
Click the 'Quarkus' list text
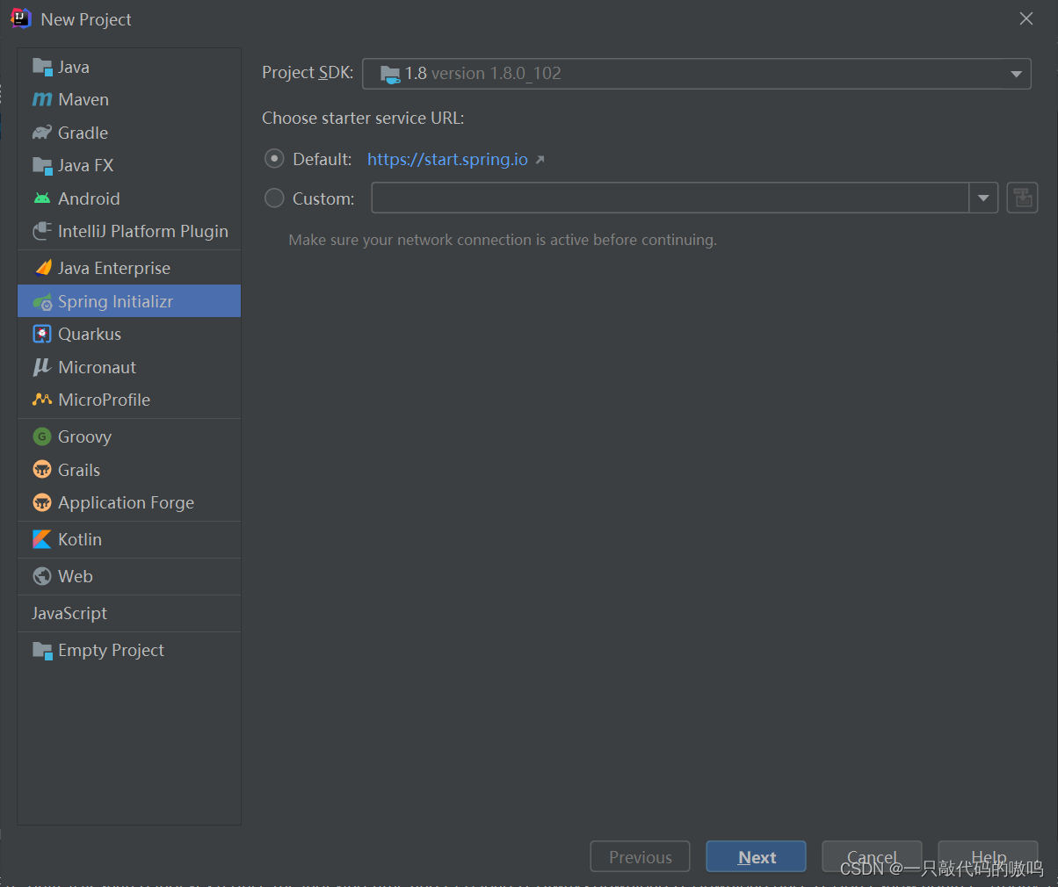click(90, 334)
